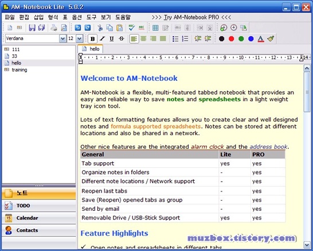Select the training spreadsheet in list
This screenshot has height=251, width=313.
(19, 70)
